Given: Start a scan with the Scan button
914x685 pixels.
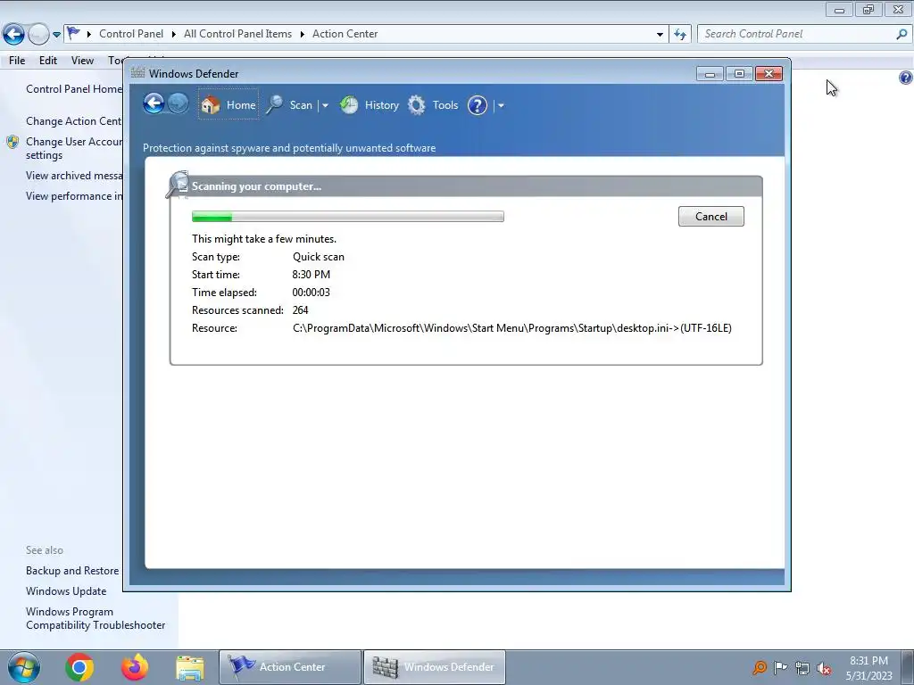Looking at the screenshot, I should (290, 105).
